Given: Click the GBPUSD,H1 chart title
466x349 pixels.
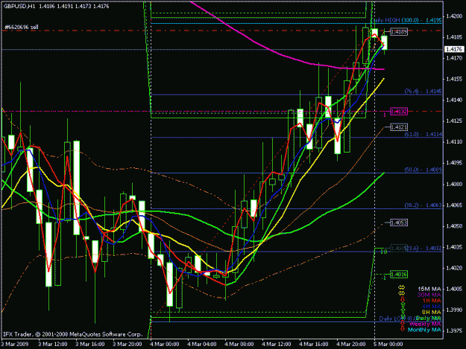Looking at the screenshot, I should [19, 6].
